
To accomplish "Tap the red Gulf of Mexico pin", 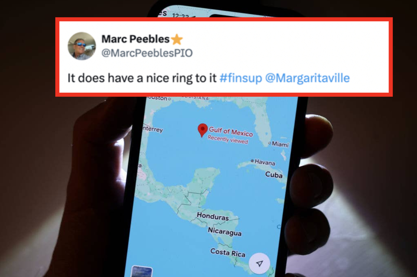I will (x=202, y=130).
